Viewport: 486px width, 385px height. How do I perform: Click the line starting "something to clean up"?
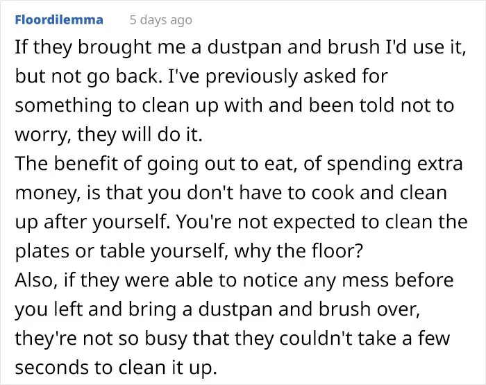point(235,105)
